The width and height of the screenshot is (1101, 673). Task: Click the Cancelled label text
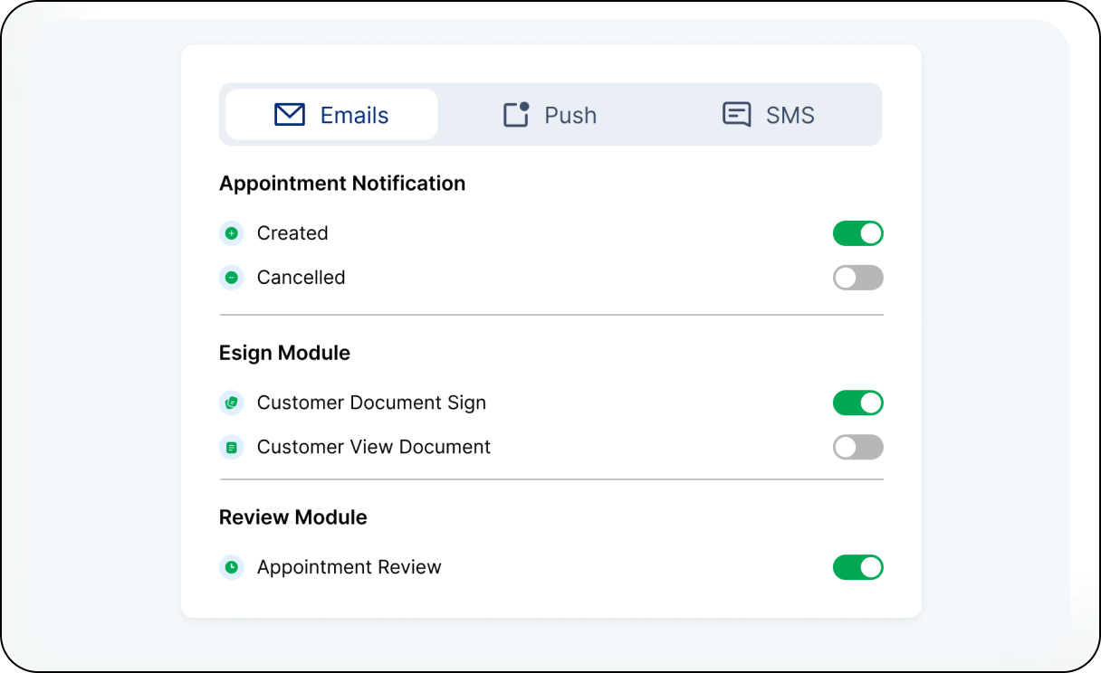pyautogui.click(x=301, y=278)
